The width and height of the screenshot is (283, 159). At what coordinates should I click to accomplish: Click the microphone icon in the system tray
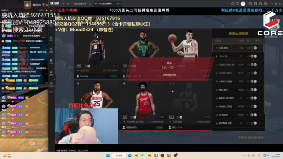point(249,155)
